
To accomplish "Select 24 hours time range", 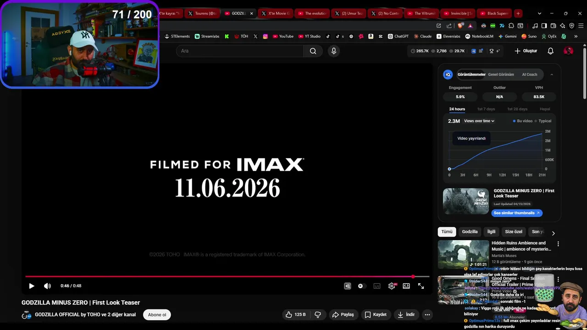I will pyautogui.click(x=457, y=109).
